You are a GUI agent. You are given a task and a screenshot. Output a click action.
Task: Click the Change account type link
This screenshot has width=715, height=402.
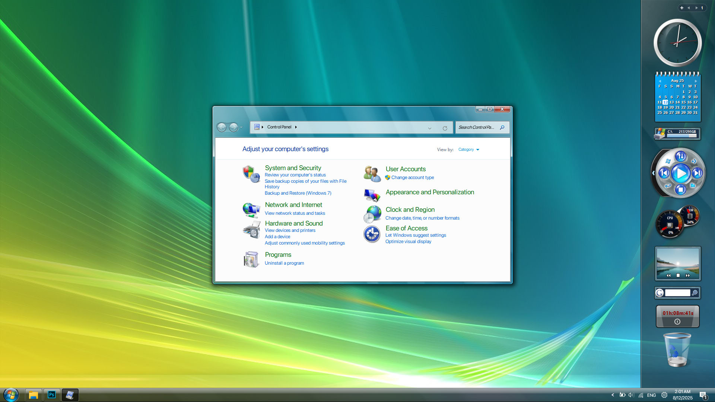coord(413,178)
